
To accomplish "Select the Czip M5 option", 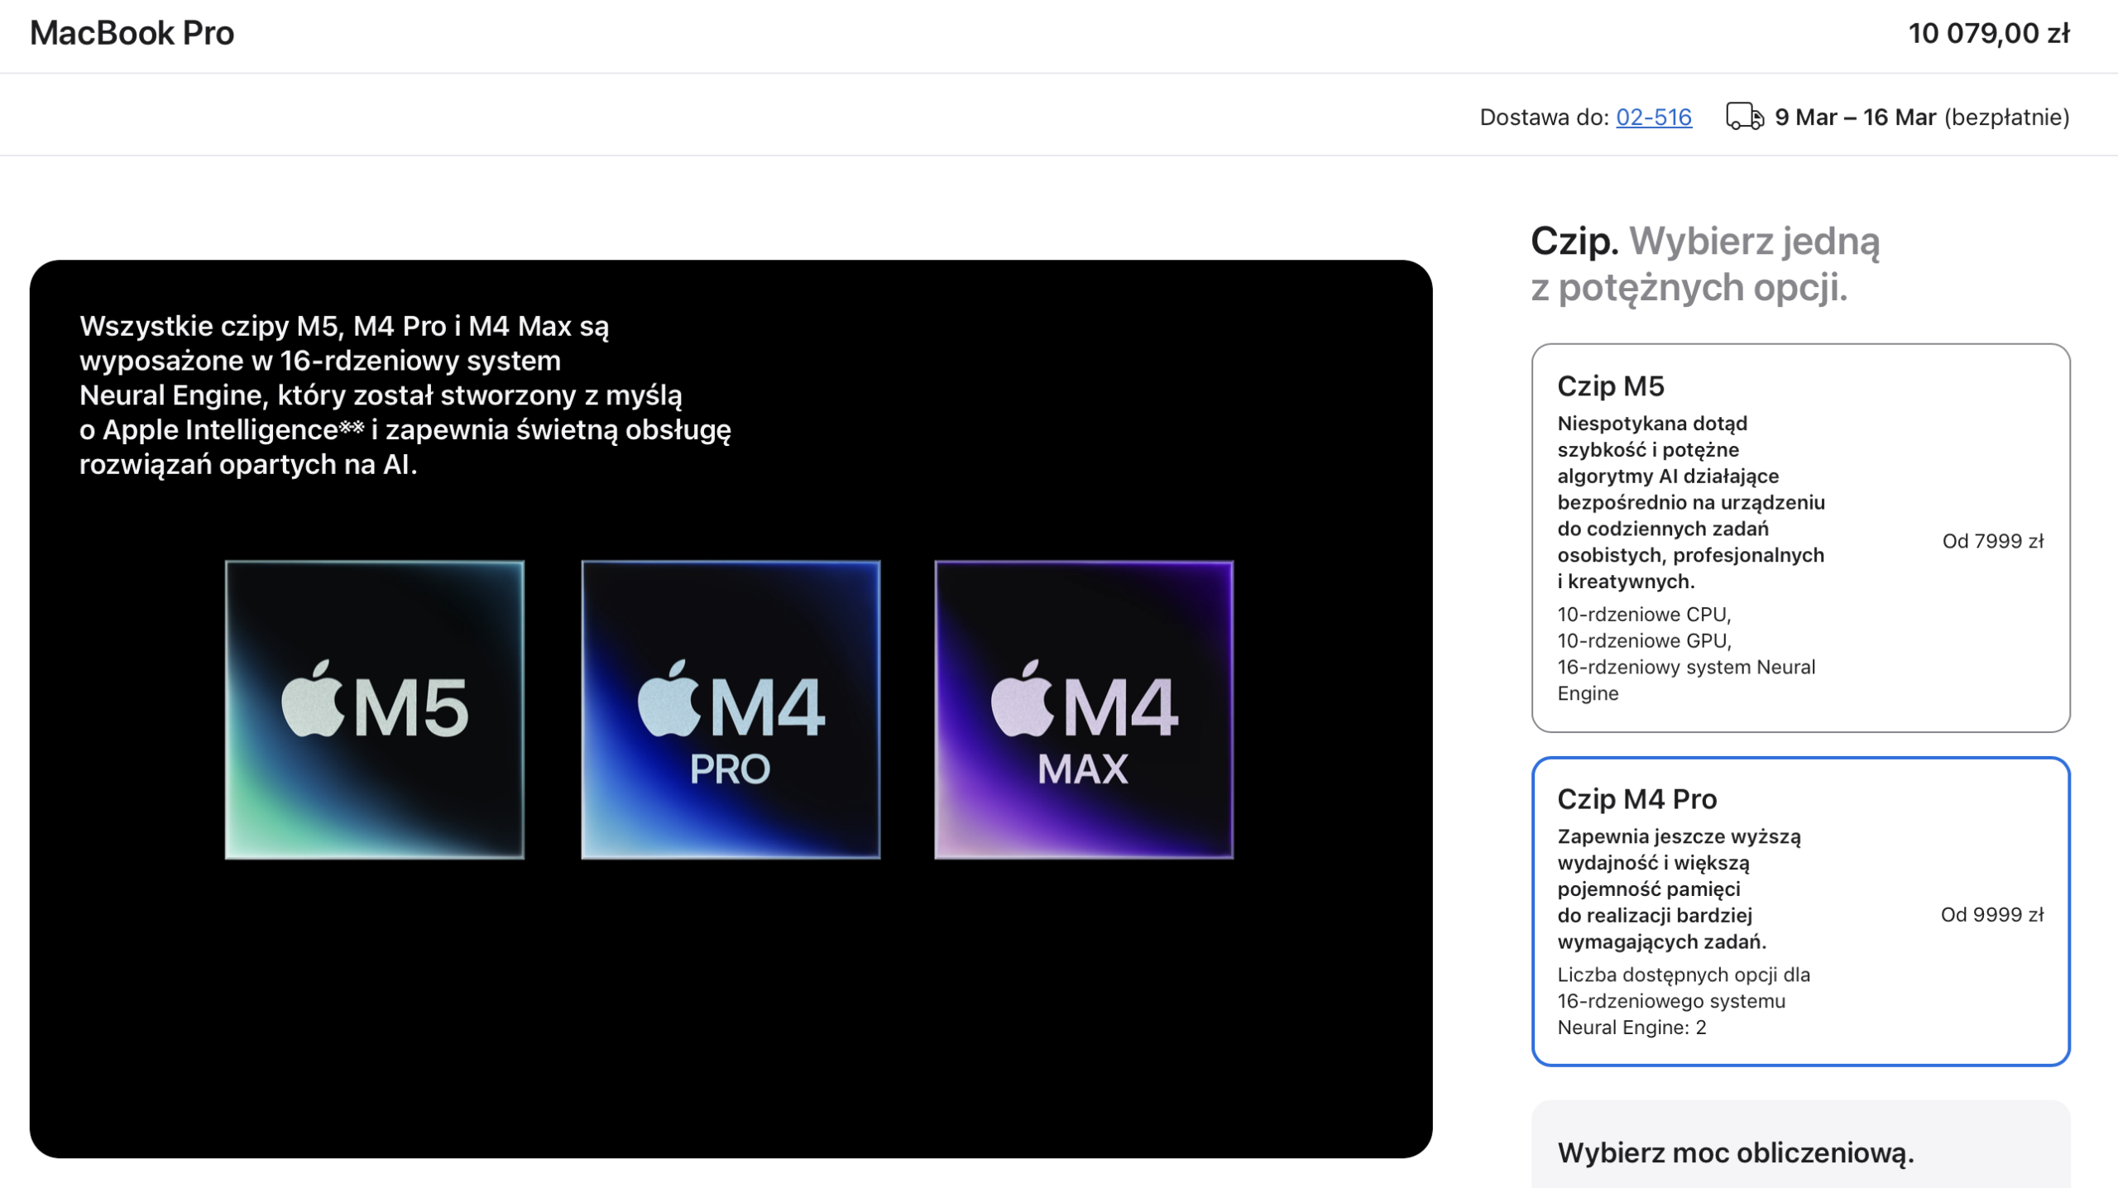I will [1800, 538].
